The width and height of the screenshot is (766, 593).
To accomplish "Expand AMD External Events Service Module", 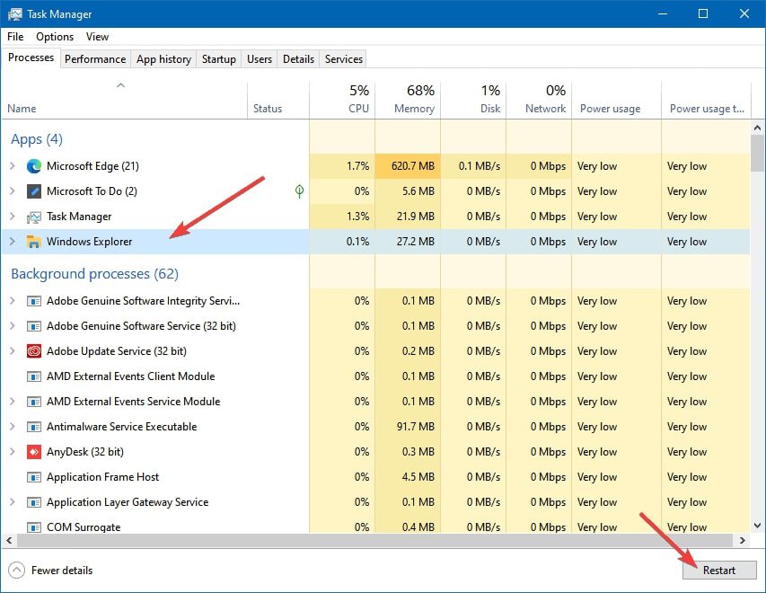I will click(13, 402).
